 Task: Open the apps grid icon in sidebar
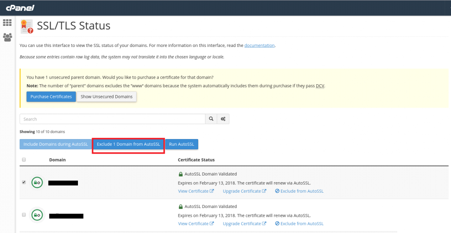tap(7, 23)
